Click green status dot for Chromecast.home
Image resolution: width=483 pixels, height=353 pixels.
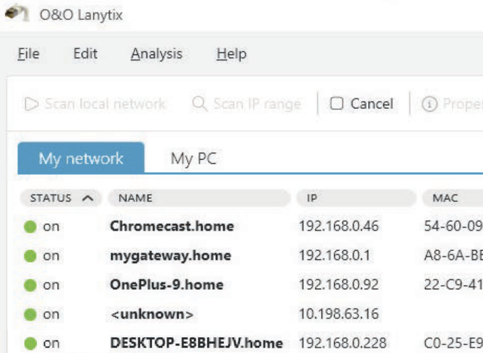pos(30,227)
